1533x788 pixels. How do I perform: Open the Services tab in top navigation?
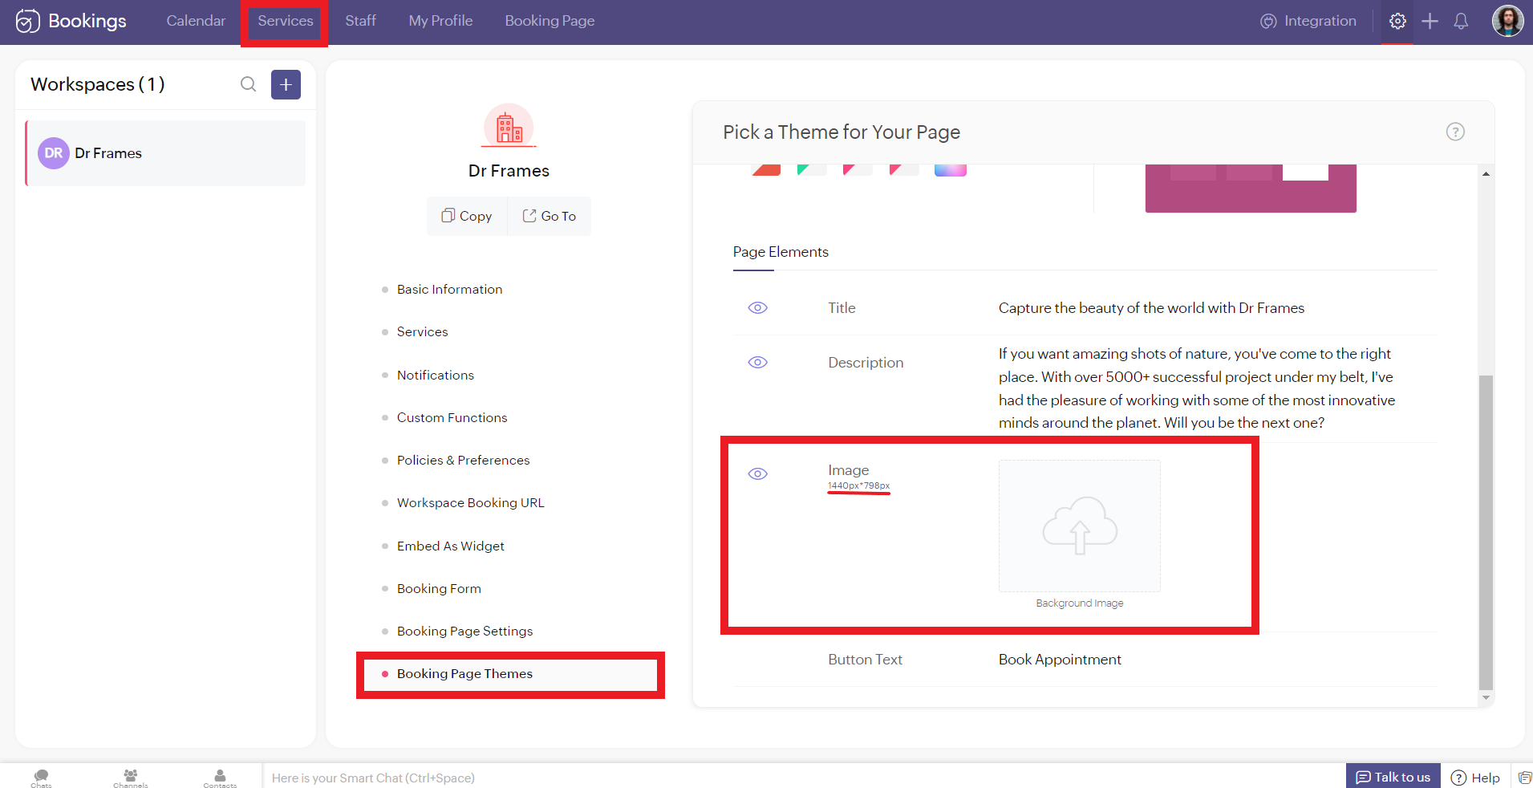(285, 21)
